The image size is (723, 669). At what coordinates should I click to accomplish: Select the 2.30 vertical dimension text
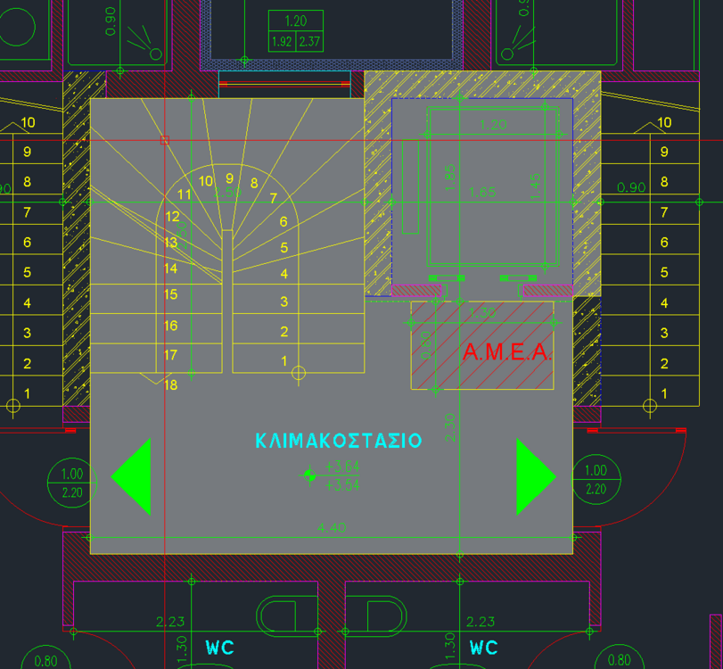tap(450, 425)
